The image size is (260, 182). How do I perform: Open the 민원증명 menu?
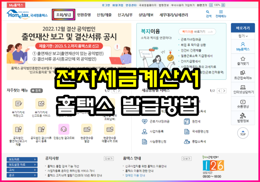[x=84, y=15]
